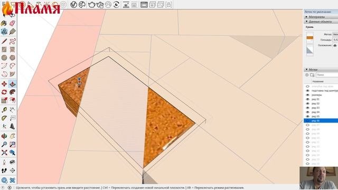Screen dimensions: 338x190
Task: Select the Tape Measure tool
Action: [x=4, y=110]
